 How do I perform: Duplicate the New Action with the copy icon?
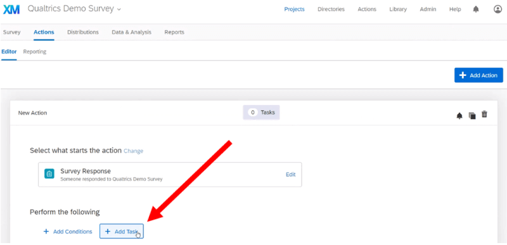[x=472, y=116]
